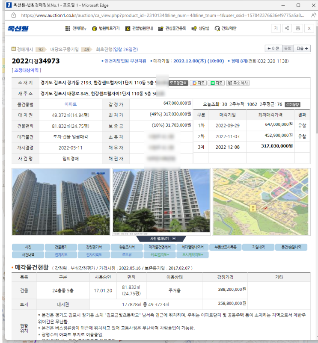Select 관심물건등록 menu item
Screen dimensions: 318x343
[x=172, y=28]
